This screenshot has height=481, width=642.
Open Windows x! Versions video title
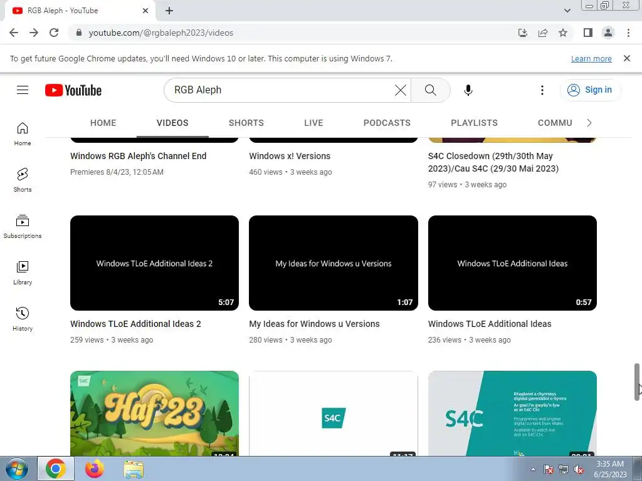coord(290,156)
